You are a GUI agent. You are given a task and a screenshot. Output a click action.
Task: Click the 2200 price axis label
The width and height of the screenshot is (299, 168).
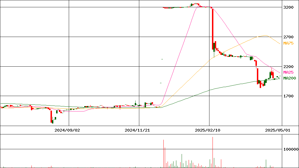tap(288, 67)
